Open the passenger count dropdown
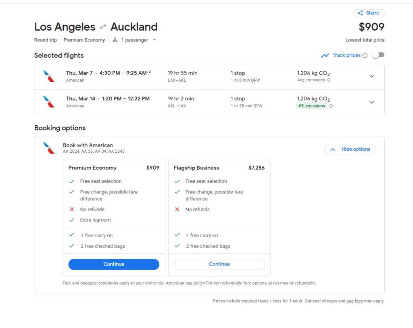This screenshot has width=413, height=328. pyautogui.click(x=154, y=40)
